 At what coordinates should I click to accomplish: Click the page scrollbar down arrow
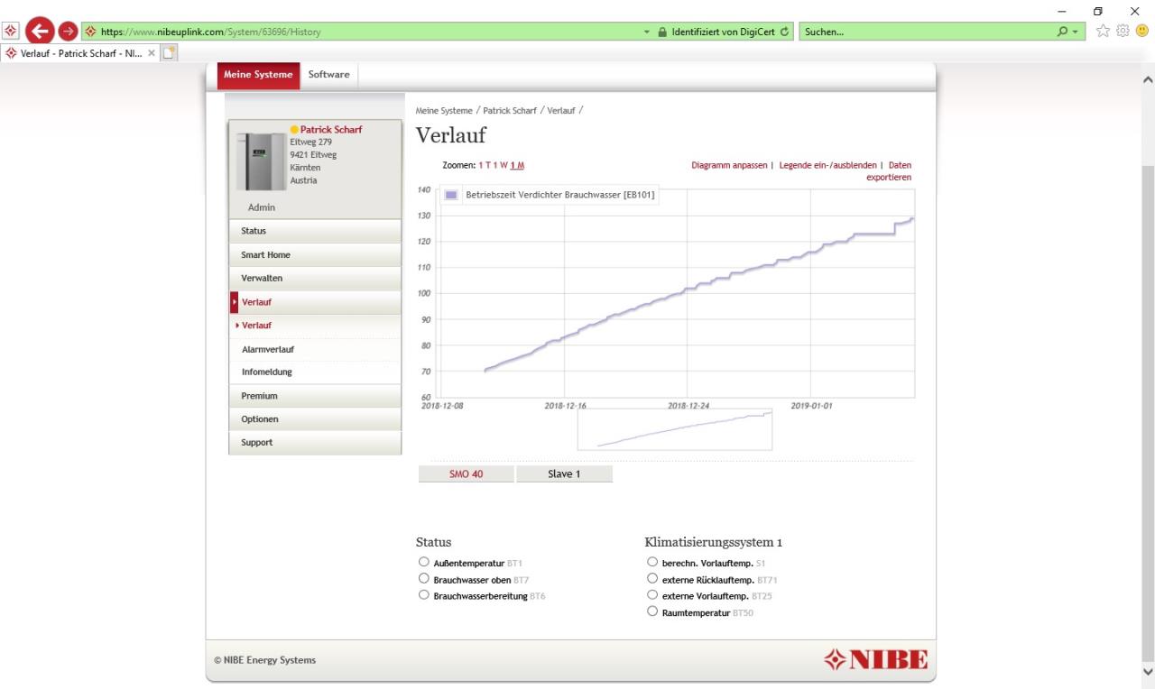pos(1148,672)
